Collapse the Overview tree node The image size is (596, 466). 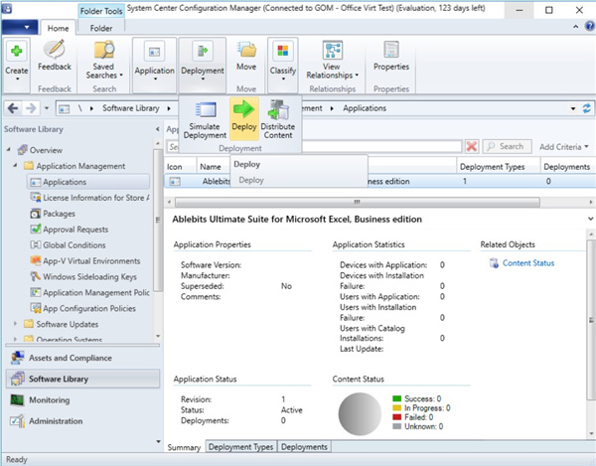[x=9, y=150]
